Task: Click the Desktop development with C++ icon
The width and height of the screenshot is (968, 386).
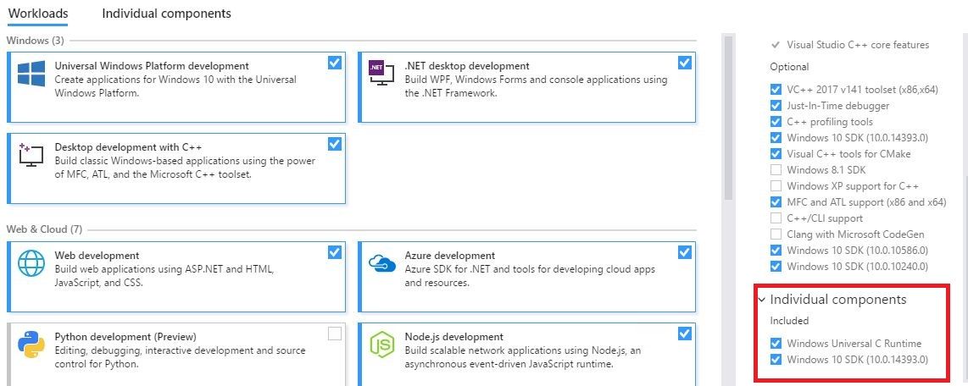Action: (31, 154)
